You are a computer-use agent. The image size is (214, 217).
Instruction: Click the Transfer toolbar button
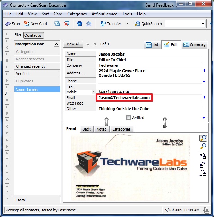coord(111,24)
